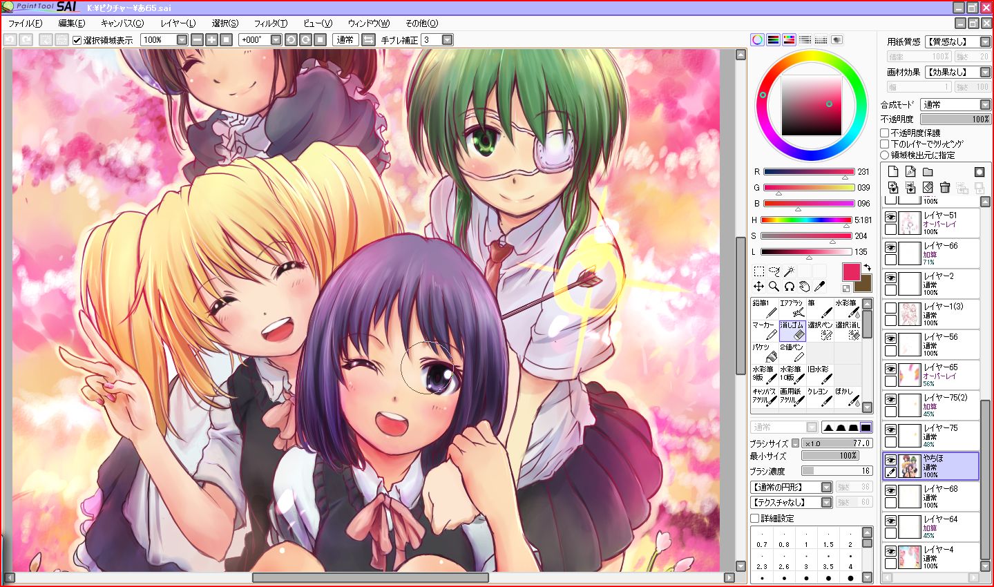
Task: Open the フィルタ(T) menu
Action: point(271,23)
